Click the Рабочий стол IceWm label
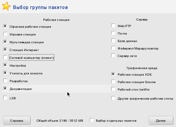Screen dimensions: 176x127 (133, 90)
